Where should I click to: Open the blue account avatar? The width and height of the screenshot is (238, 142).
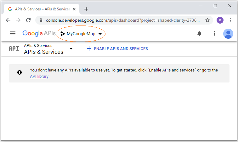228,34
